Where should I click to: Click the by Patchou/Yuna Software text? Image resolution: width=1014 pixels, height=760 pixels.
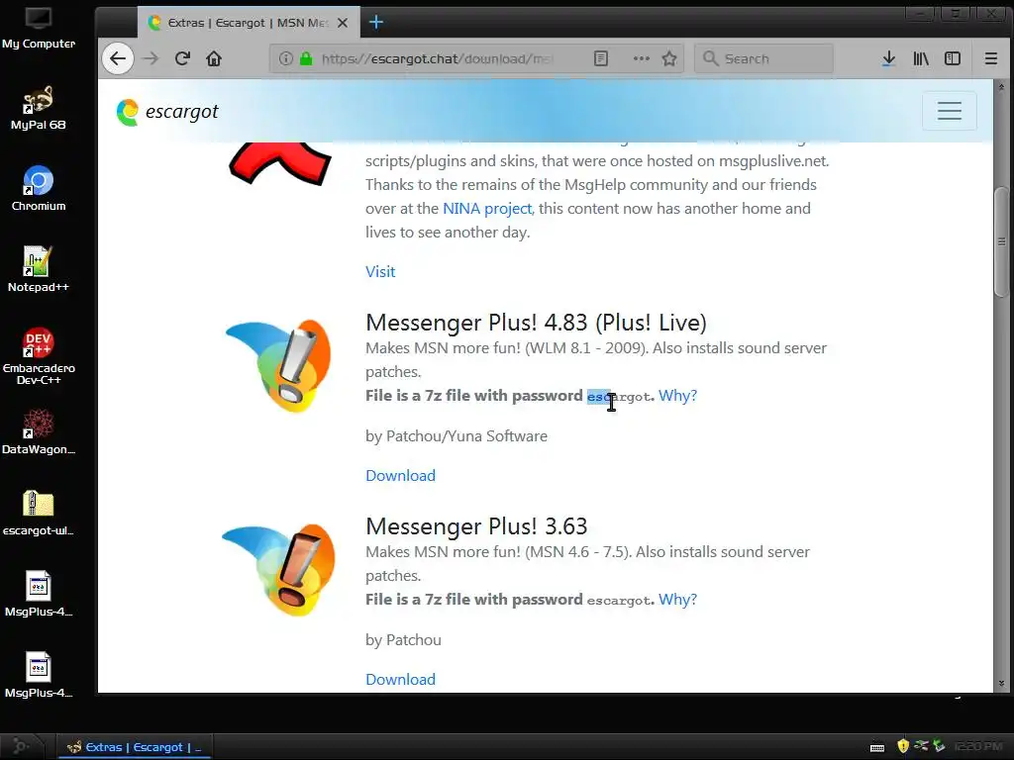(456, 436)
